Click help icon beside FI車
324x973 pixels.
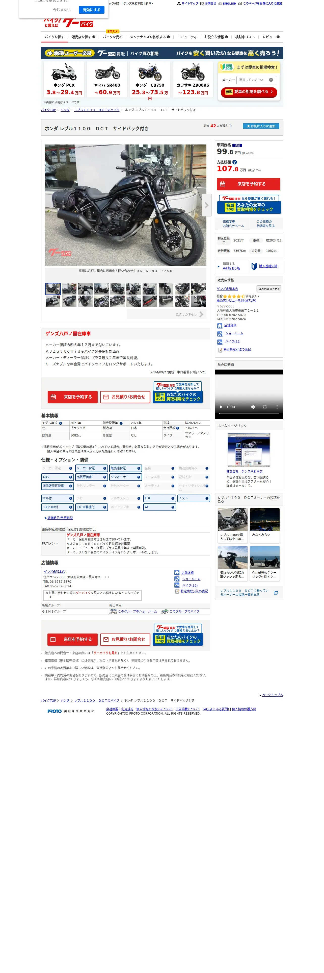click(173, 498)
